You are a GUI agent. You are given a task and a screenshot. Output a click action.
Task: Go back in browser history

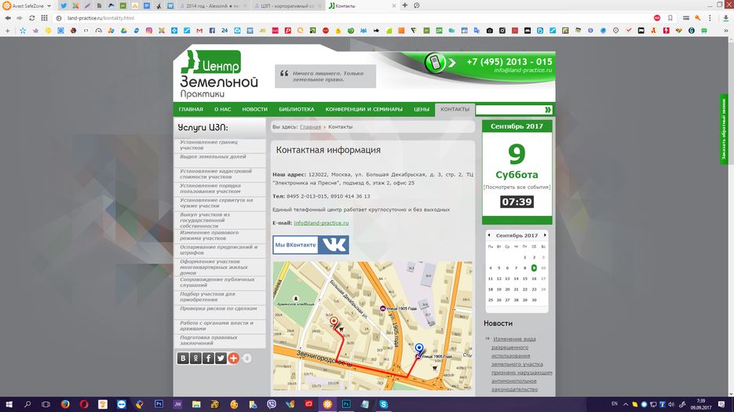(8, 18)
